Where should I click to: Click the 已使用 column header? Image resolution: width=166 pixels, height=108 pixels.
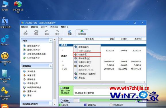click(x=121, y=39)
